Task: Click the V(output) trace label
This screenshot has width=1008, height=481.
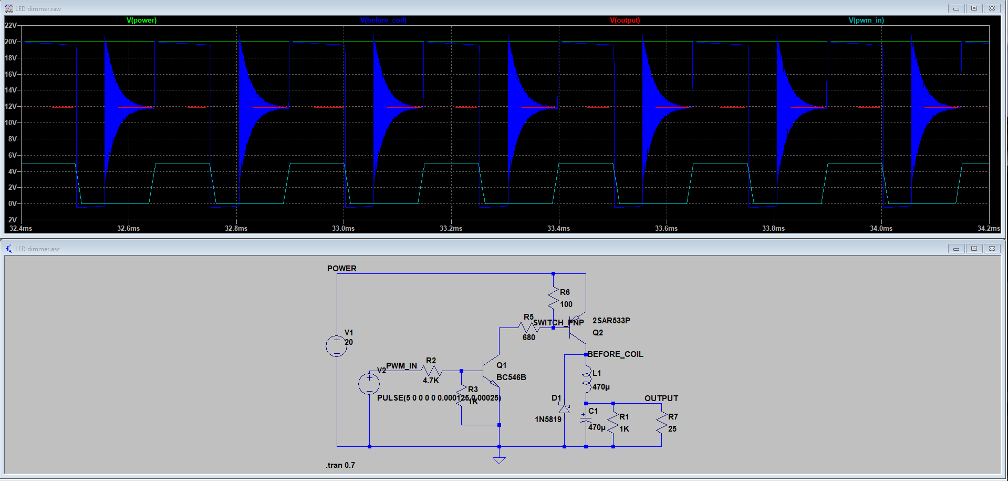Action: (x=625, y=21)
